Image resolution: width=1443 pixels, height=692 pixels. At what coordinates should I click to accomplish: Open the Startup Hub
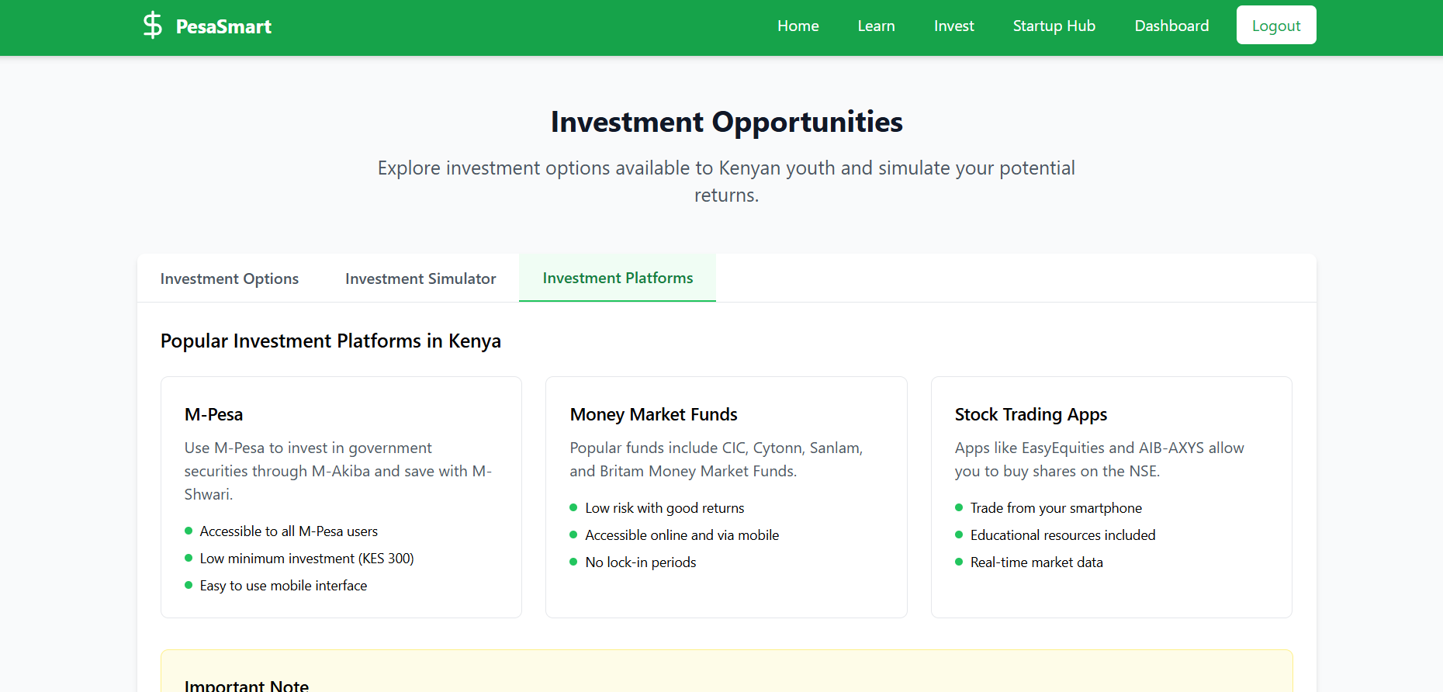click(x=1054, y=26)
